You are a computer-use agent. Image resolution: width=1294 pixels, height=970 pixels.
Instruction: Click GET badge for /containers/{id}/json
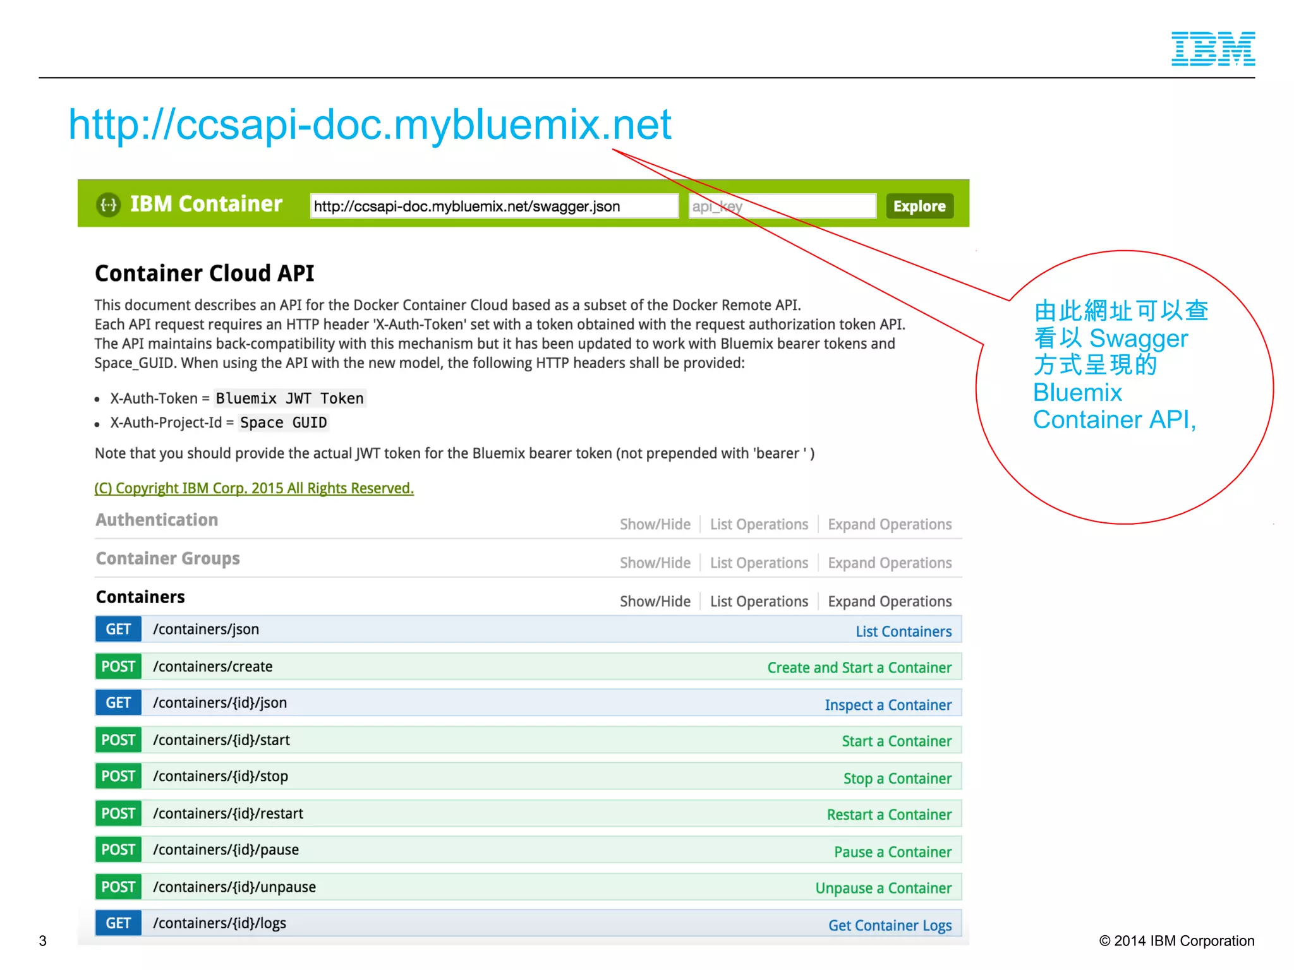(x=118, y=703)
